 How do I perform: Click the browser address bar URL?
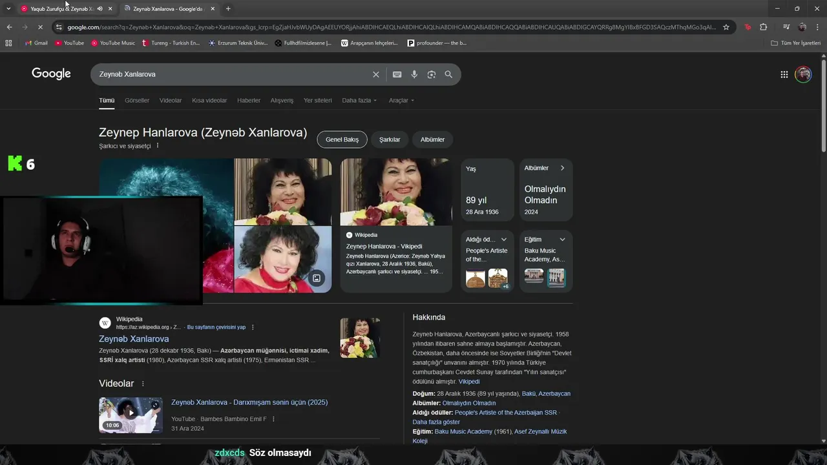pyautogui.click(x=392, y=27)
